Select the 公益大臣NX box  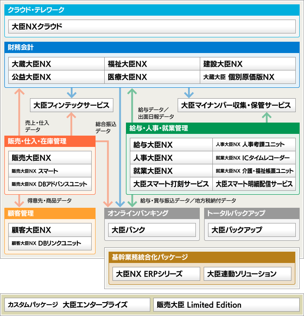[x=56, y=77]
